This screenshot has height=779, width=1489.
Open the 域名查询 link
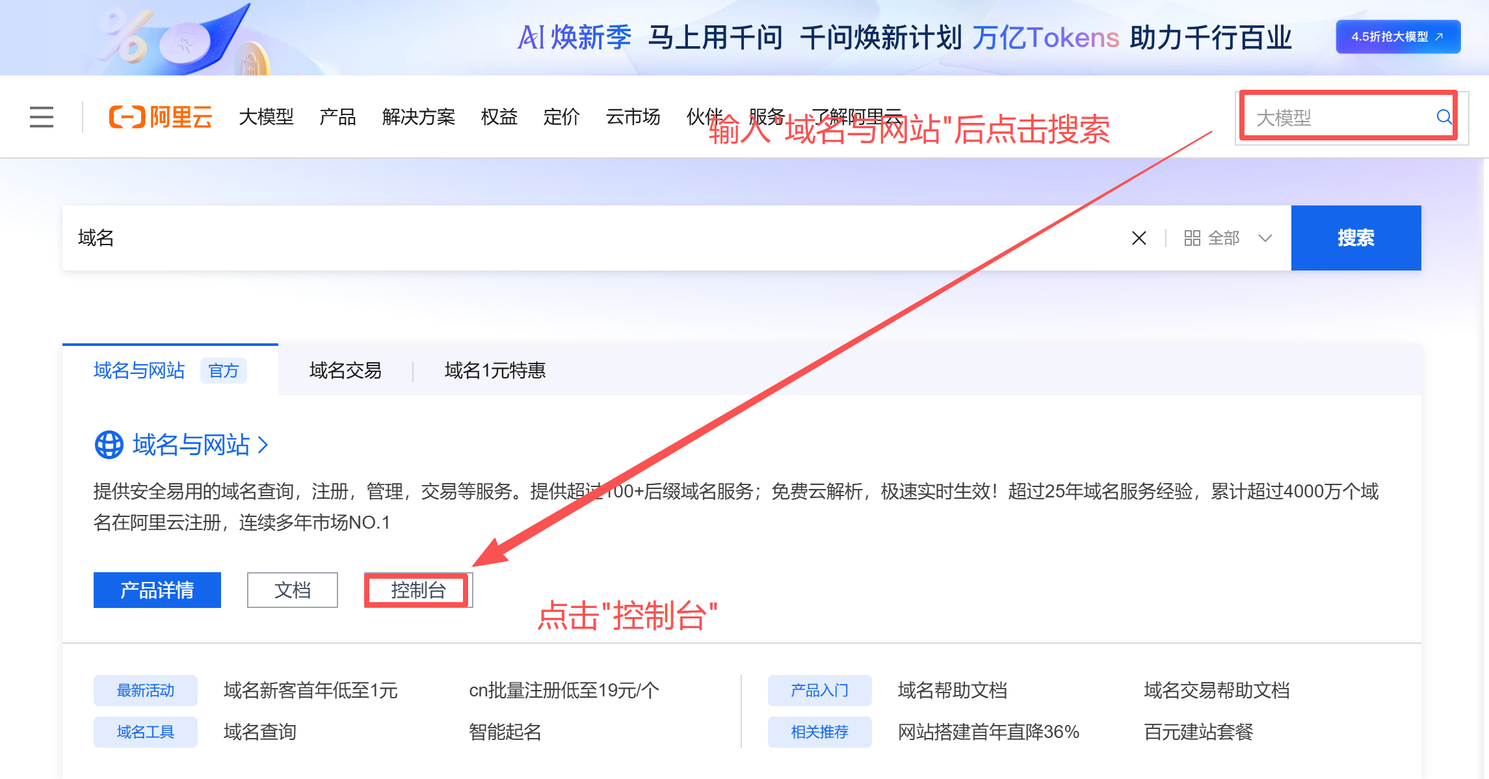(260, 732)
